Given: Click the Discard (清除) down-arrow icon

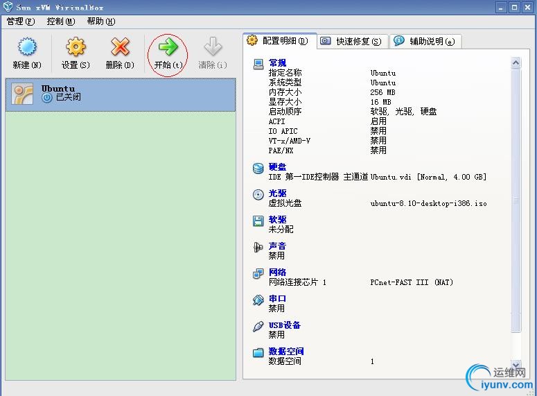Looking at the screenshot, I should click(x=213, y=46).
